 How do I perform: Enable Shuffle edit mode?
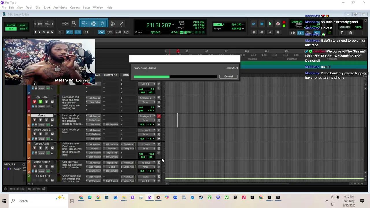click(11, 25)
